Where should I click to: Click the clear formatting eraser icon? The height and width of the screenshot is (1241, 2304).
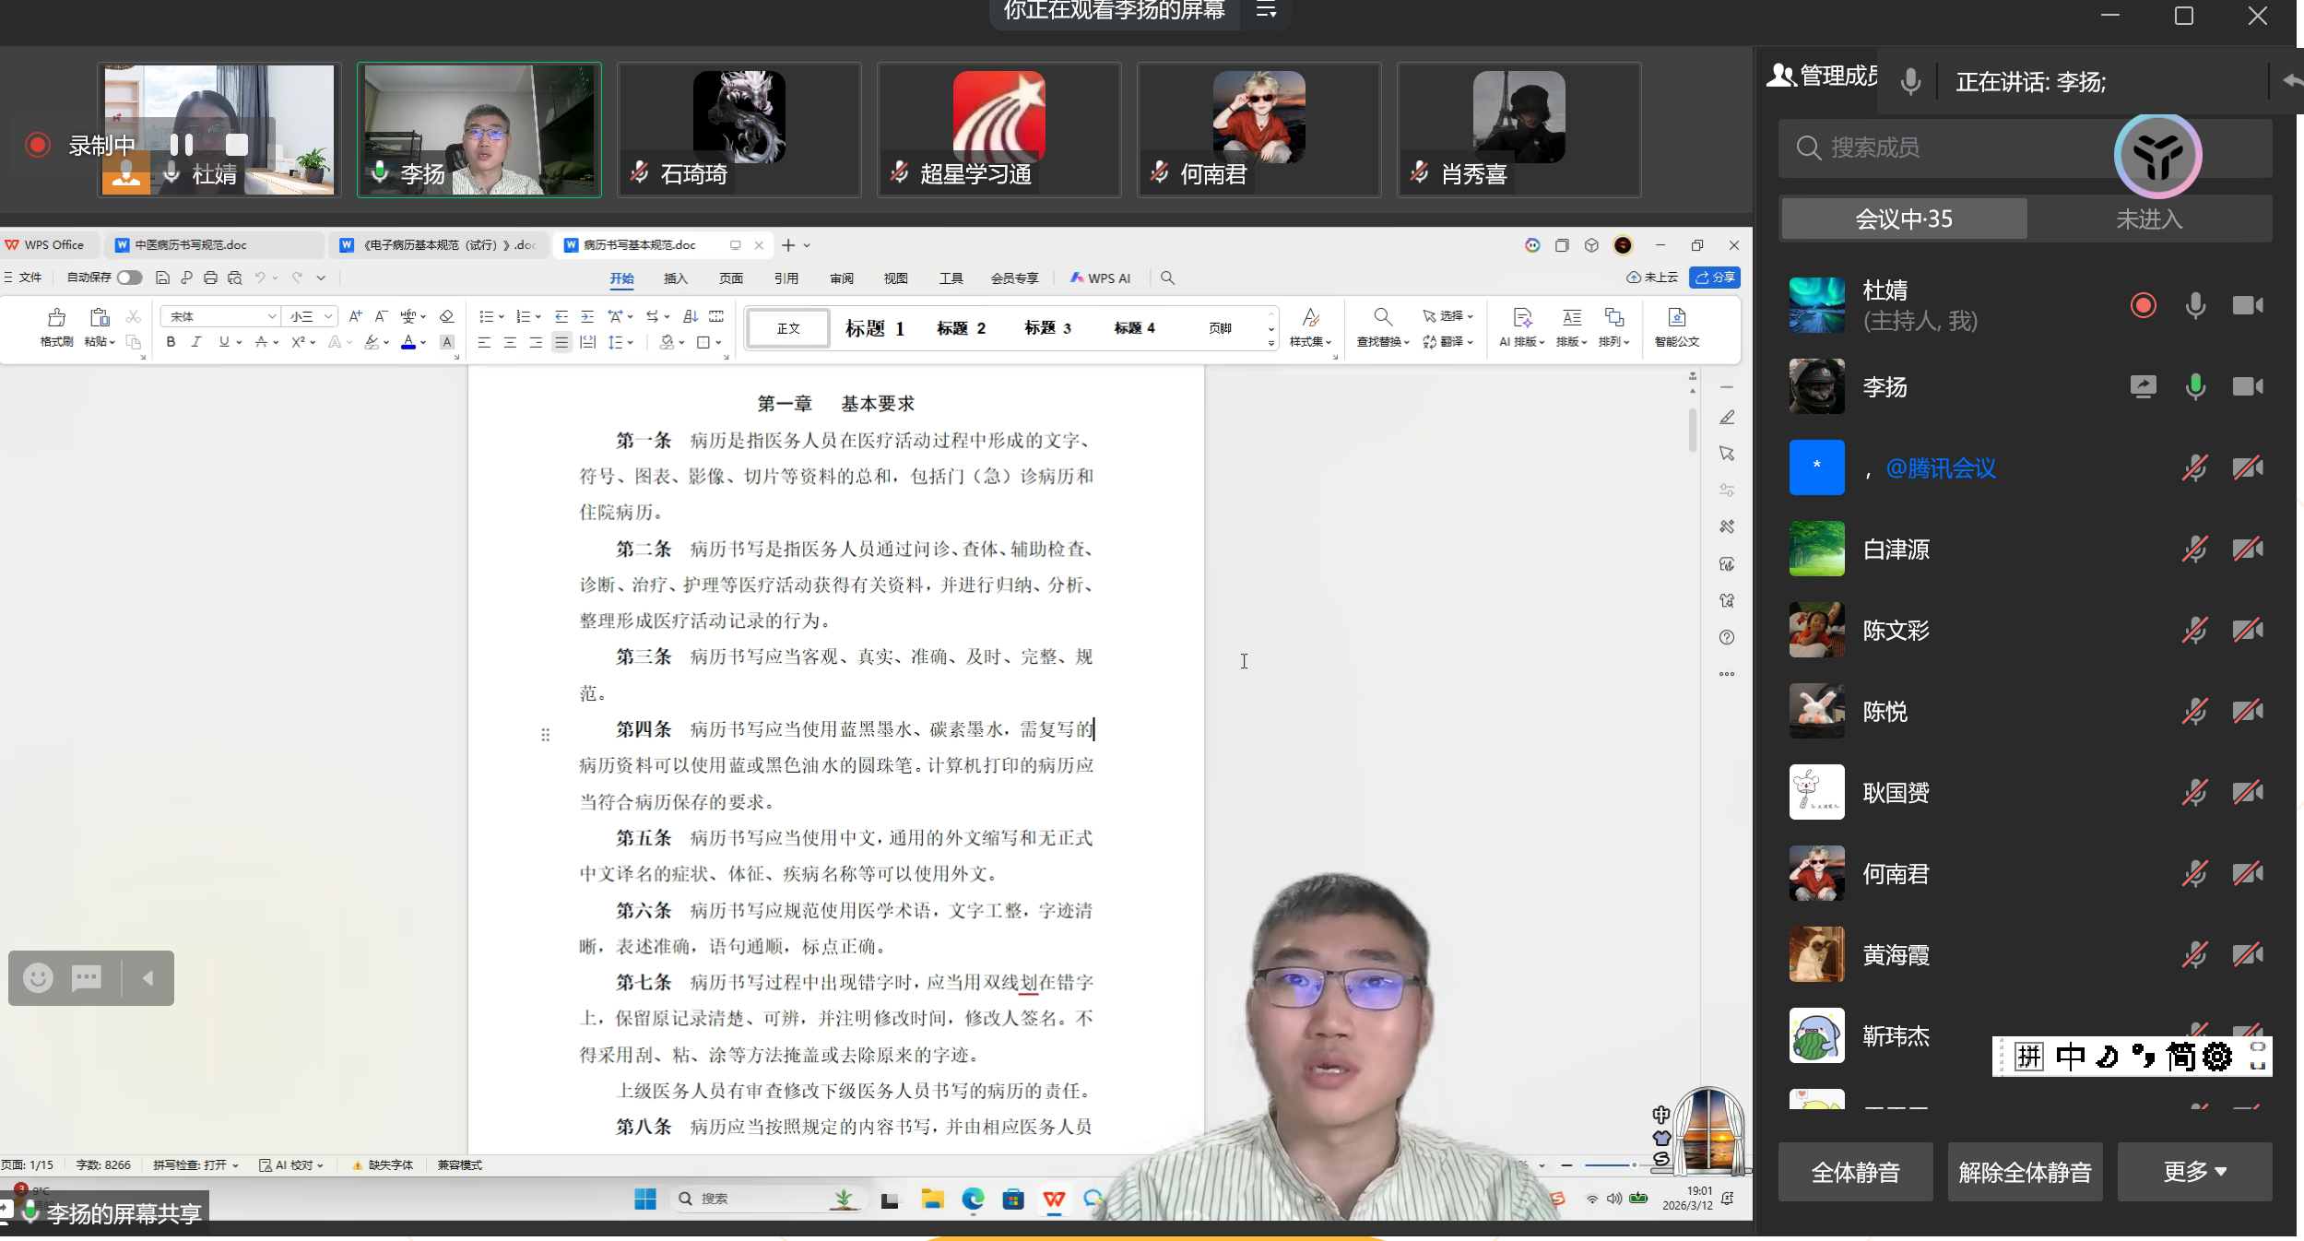446,316
